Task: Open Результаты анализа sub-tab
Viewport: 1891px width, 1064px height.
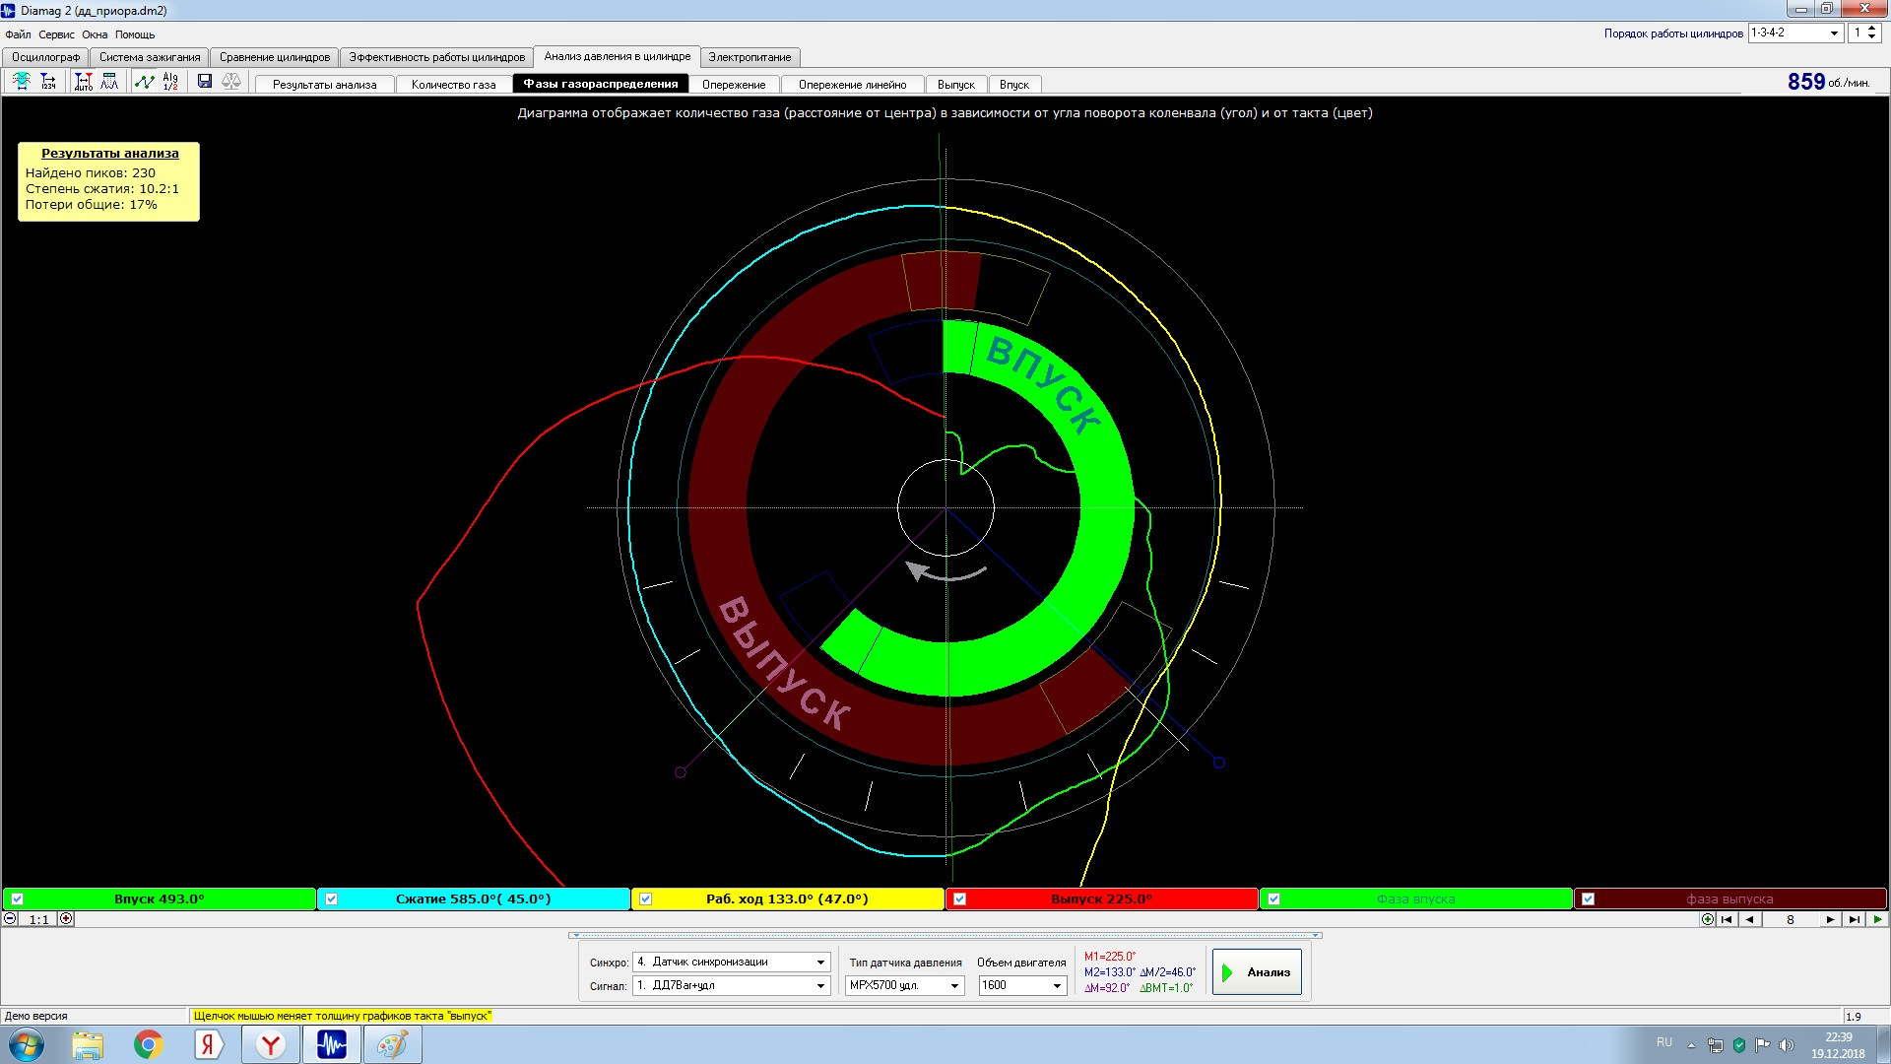Action: point(324,85)
